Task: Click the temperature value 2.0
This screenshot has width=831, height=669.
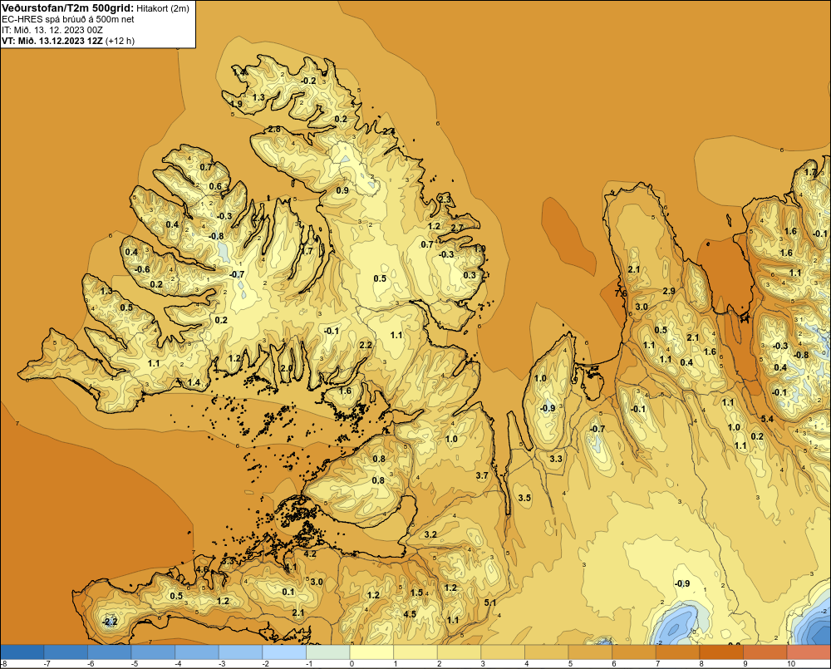Action: (286, 368)
